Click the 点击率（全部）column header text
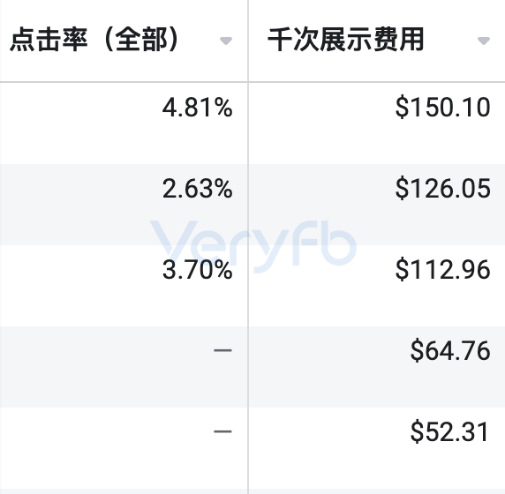This screenshot has width=505, height=494. tap(94, 40)
